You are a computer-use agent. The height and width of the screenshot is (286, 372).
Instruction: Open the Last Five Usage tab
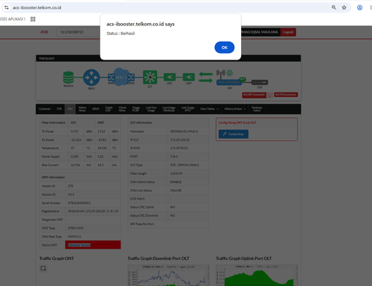(x=151, y=109)
